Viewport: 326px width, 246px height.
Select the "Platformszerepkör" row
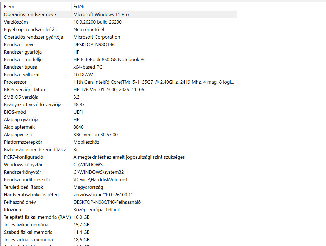tap(23, 142)
